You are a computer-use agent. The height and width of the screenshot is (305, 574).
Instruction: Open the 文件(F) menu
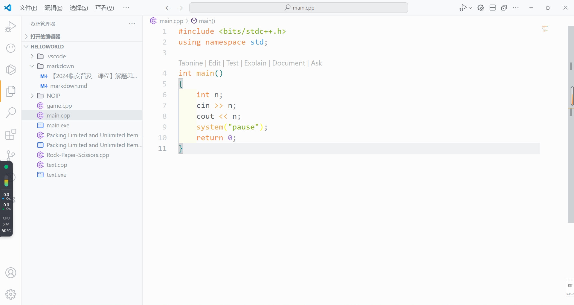point(28,8)
